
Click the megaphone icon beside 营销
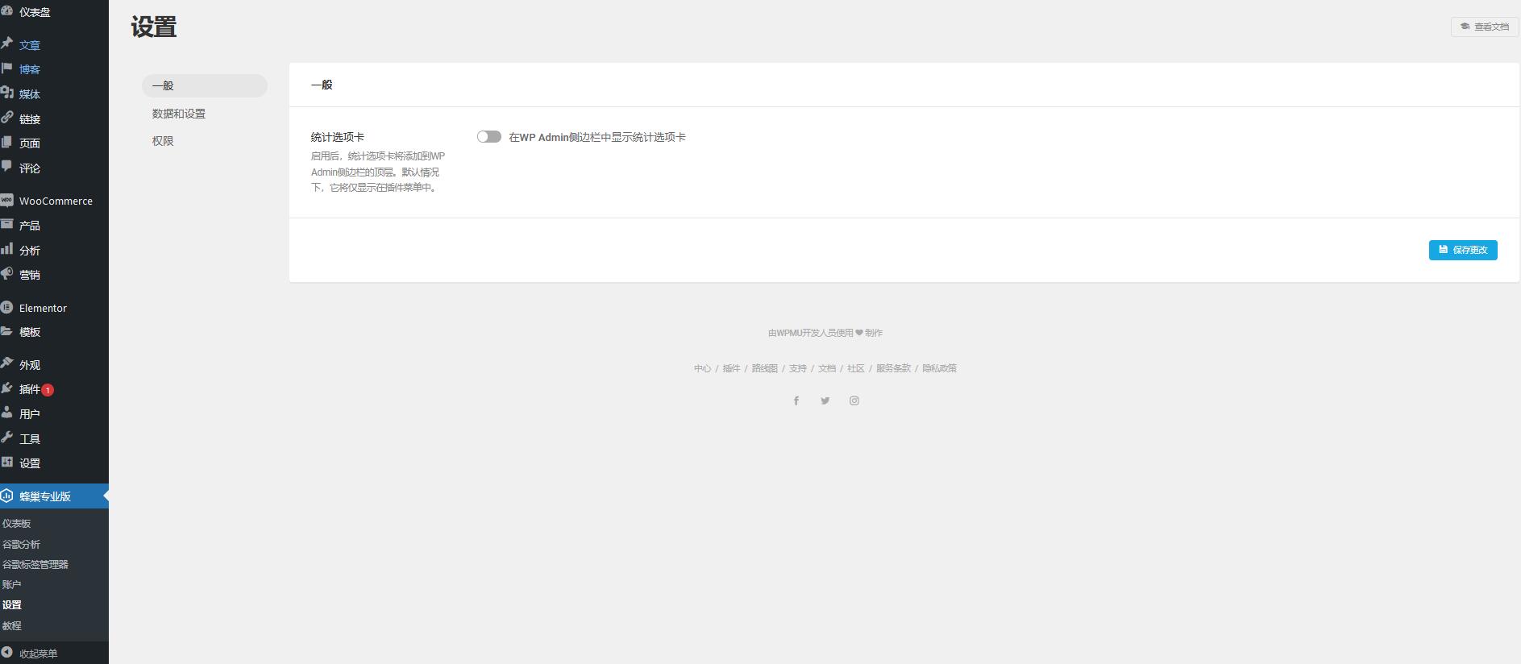tap(6, 273)
